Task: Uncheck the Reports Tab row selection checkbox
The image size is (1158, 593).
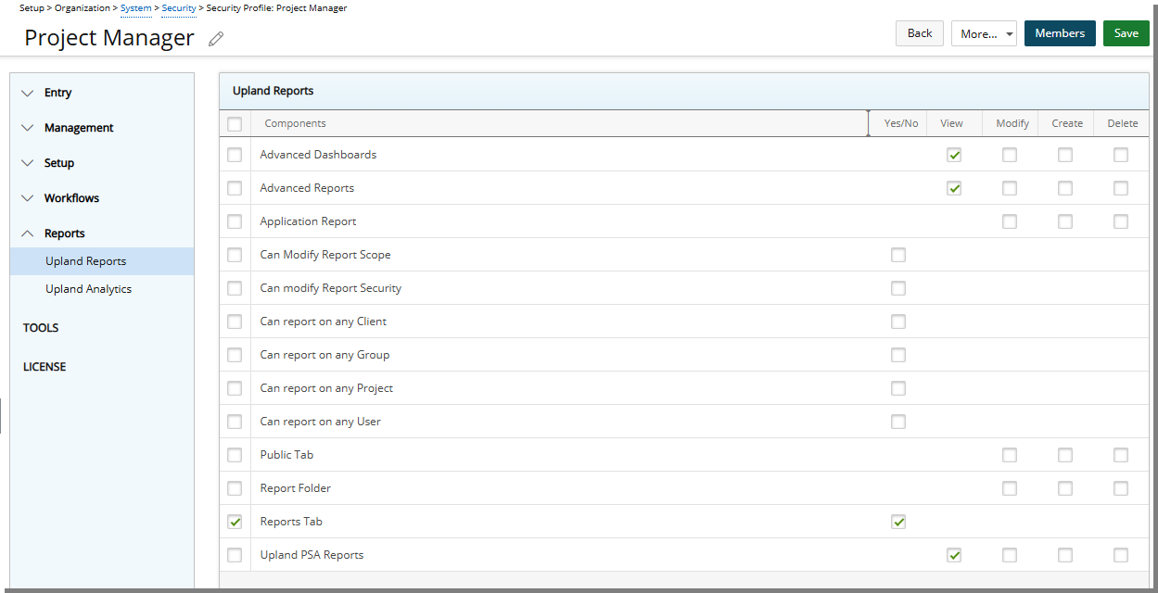Action: click(235, 522)
